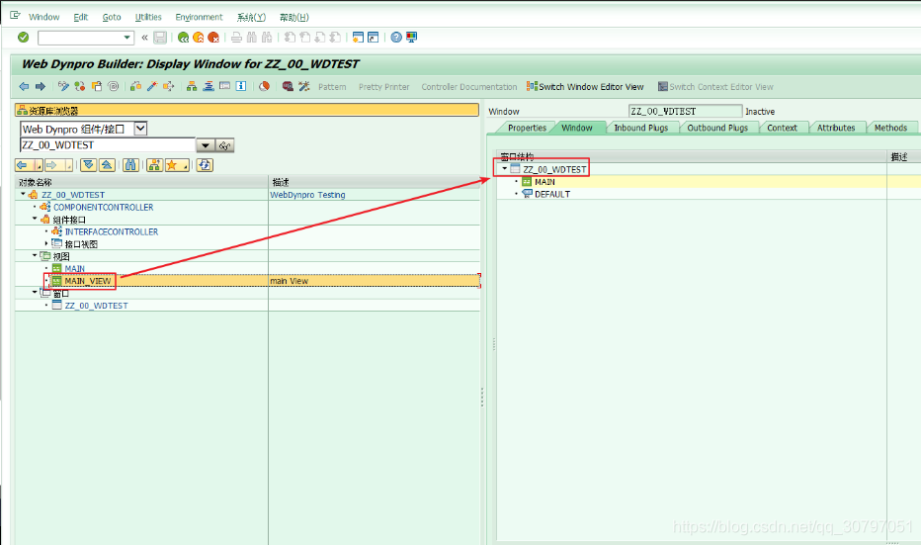Click the blue left arrow in application toolbar
Viewport: 921px width, 545px height.
pyautogui.click(x=24, y=86)
